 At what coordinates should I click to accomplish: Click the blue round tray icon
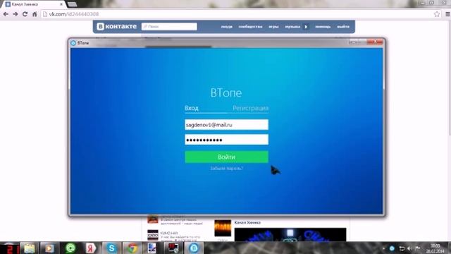392,248
